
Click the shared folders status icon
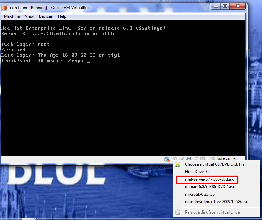tap(196, 159)
